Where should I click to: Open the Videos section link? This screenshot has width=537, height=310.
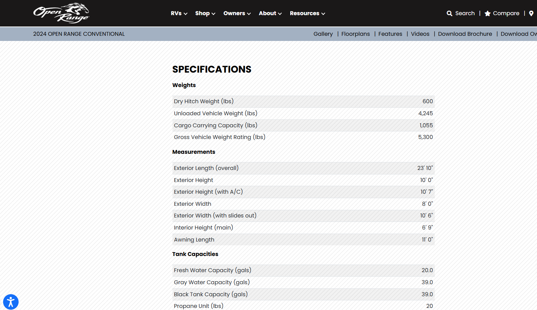coord(420,34)
